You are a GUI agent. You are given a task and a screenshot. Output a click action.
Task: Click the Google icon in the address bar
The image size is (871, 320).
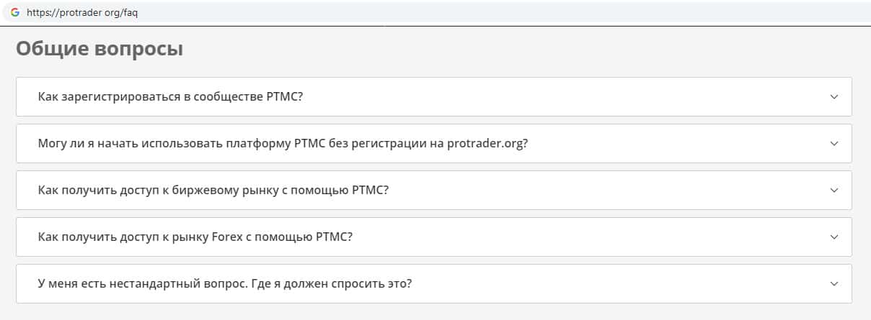pos(14,12)
